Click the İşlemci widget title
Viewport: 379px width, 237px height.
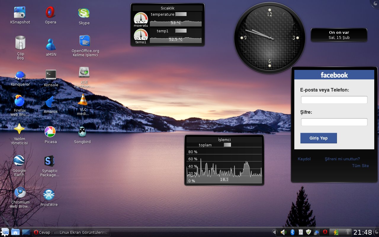click(224, 140)
